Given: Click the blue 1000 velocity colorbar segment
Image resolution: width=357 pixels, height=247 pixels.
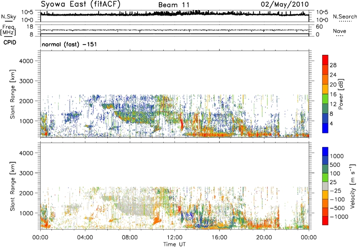Looking at the screenshot, I should click(x=325, y=152).
